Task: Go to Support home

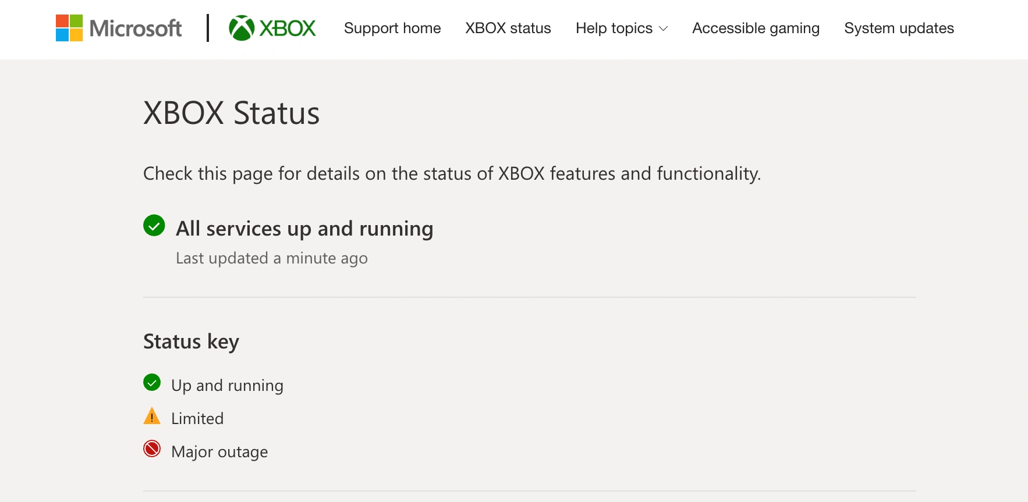Action: tap(392, 28)
